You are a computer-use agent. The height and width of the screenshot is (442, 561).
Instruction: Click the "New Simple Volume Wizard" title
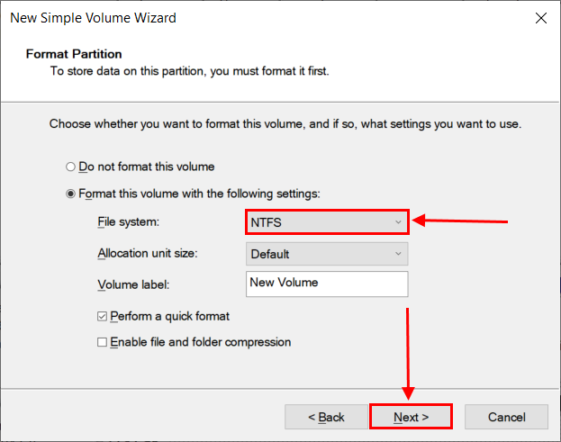[93, 18]
